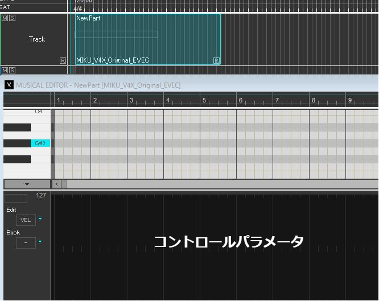The image size is (379, 301).
Task: Click the Track name label
Action: (37, 39)
